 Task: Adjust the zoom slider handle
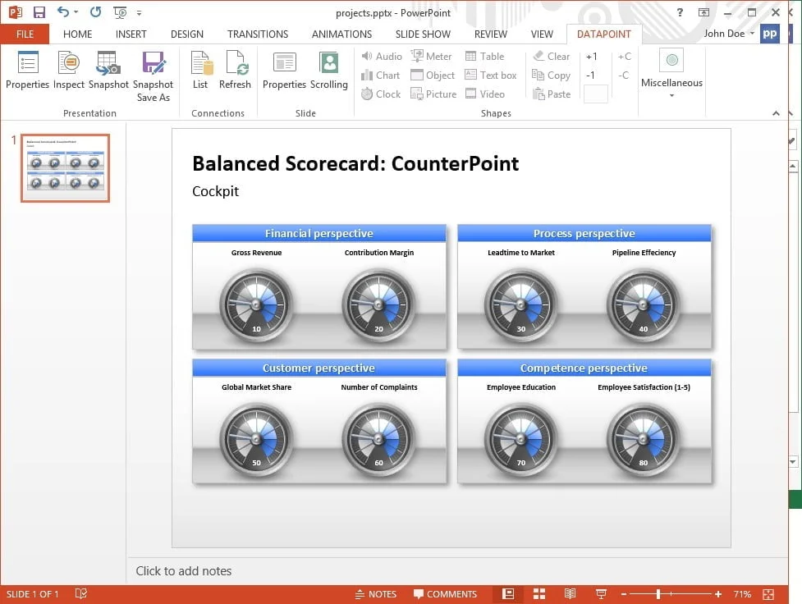point(658,594)
